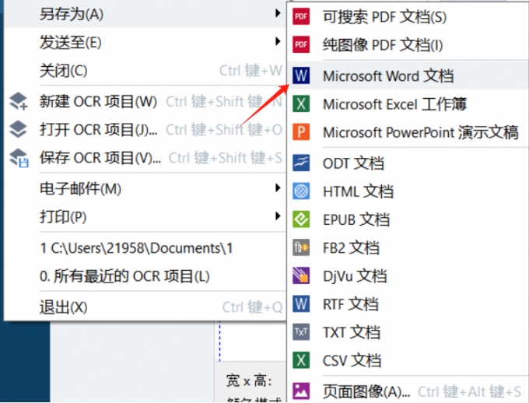Click the open OCR project layers icon
The width and height of the screenshot is (529, 403).
[x=18, y=129]
